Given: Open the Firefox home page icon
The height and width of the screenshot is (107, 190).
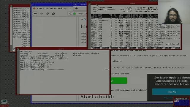Looking at the screenshot, I should pos(53,13).
